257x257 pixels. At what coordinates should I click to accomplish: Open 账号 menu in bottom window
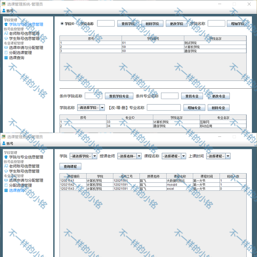pyautogui.click(x=8, y=143)
